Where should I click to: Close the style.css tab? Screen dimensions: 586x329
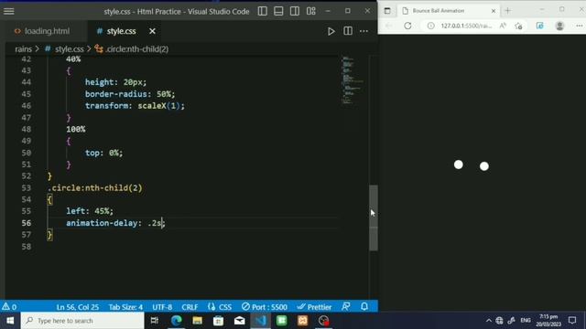point(152,31)
